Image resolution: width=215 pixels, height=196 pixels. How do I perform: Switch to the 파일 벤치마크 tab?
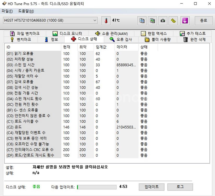25,33
